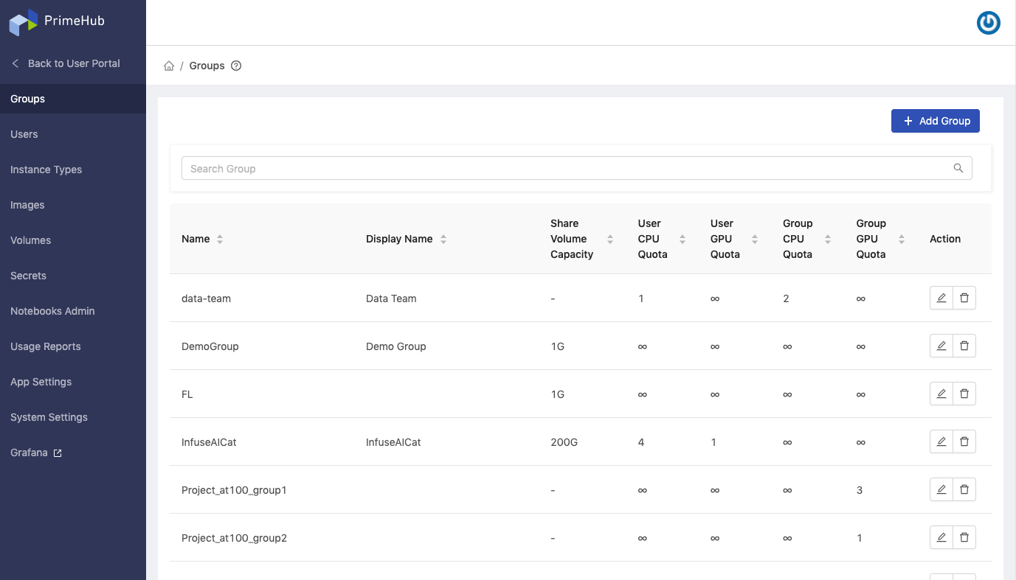Click InfuseAICat in the Name column
This screenshot has height=580, width=1016.
click(209, 442)
